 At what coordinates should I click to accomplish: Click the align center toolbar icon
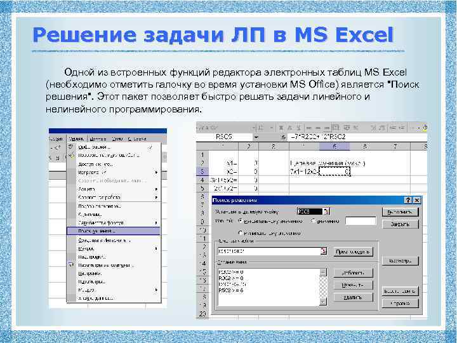click(x=318, y=128)
